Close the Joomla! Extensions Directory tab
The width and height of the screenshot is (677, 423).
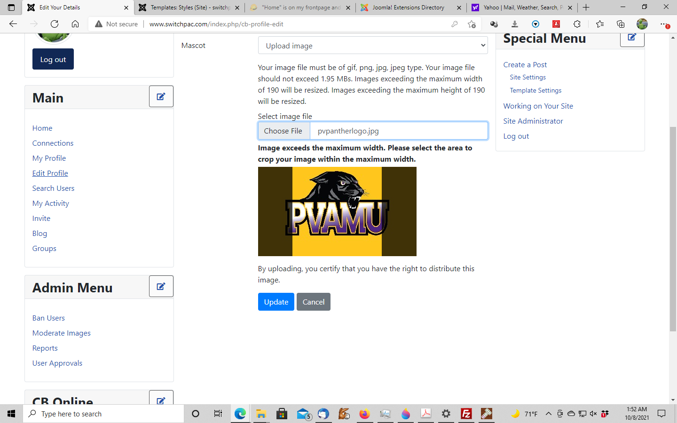click(459, 8)
